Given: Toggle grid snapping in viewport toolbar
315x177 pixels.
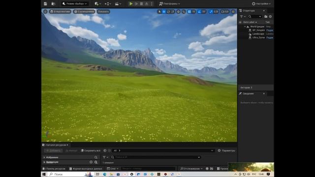Looking at the screenshot, I should [189, 12].
